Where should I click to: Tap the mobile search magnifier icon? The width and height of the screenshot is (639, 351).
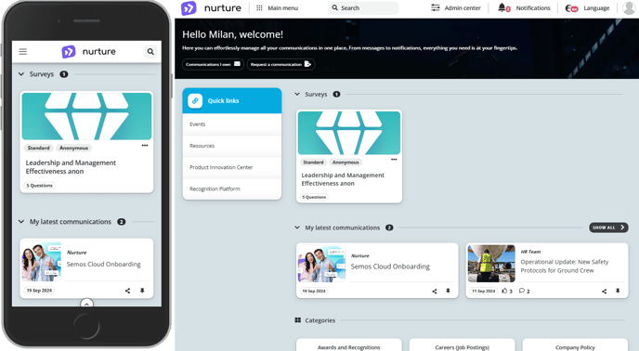pyautogui.click(x=150, y=52)
